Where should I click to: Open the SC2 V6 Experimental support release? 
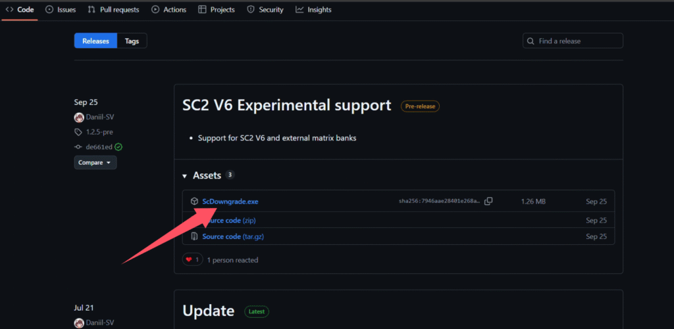[287, 105]
